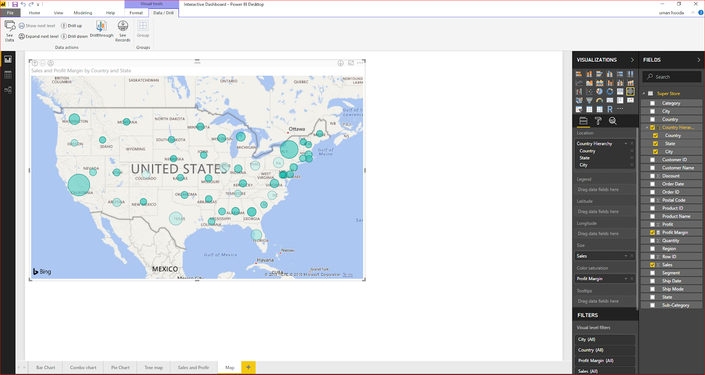This screenshot has height=375, width=705.
Task: Check the Category field checkbox
Action: 653,103
